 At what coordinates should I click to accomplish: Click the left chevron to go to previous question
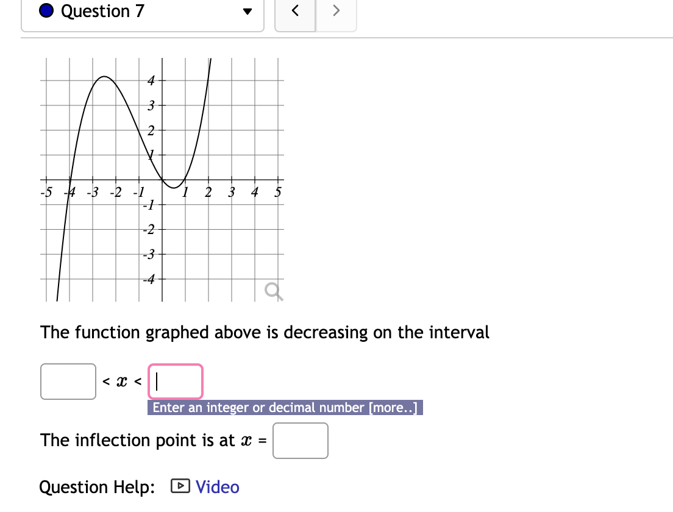click(295, 11)
